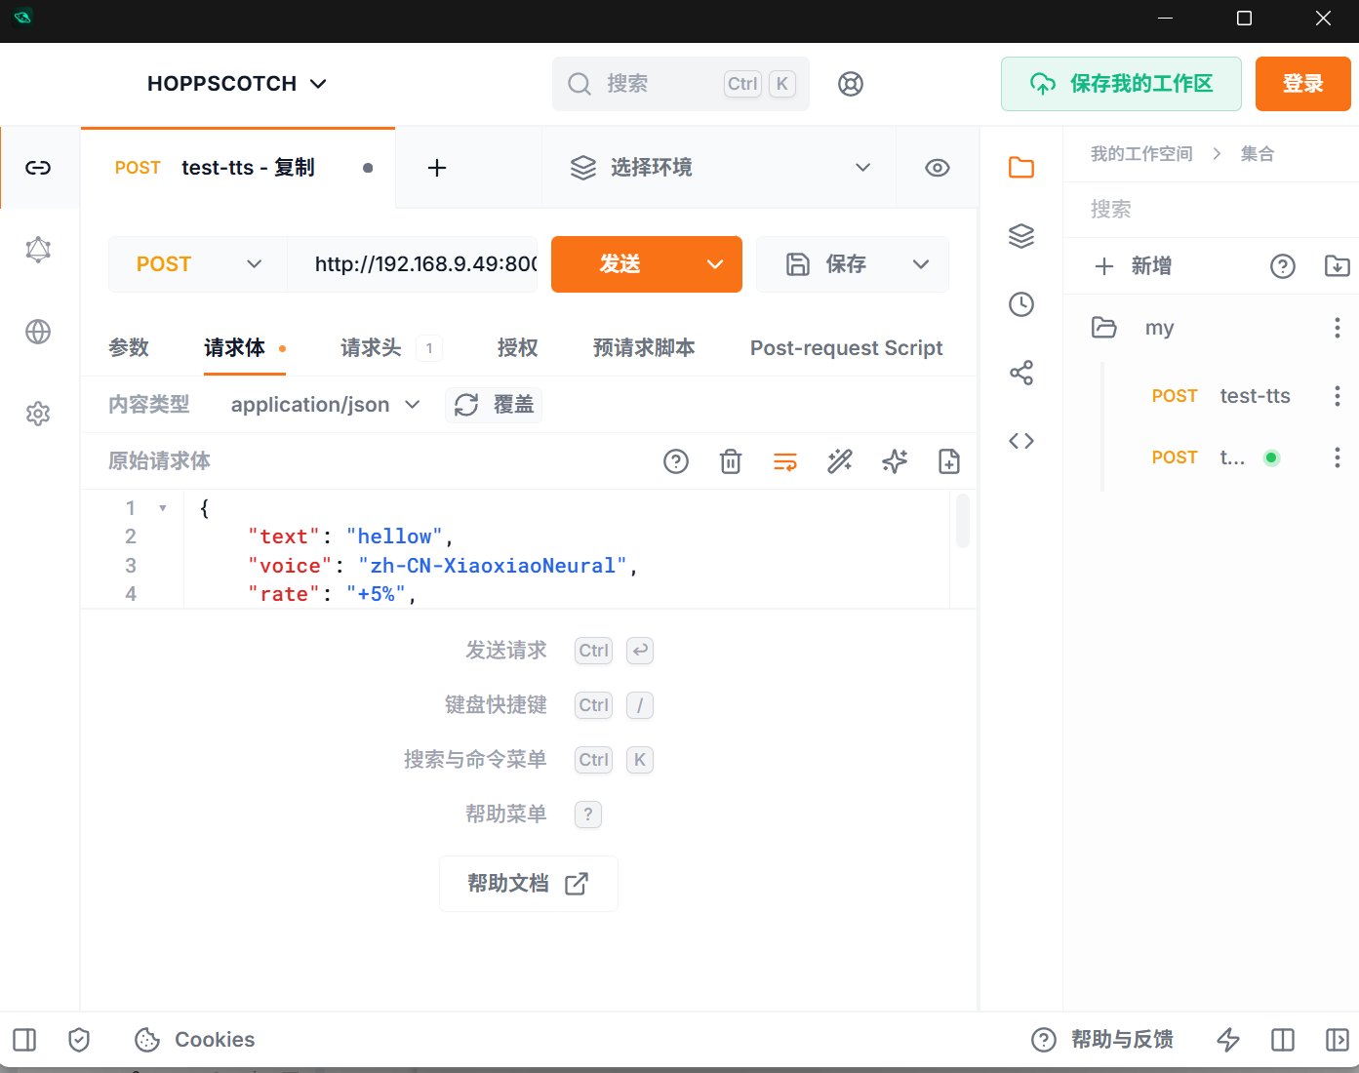This screenshot has width=1359, height=1073.
Task: Open the Environments layers panel icon
Action: click(1021, 236)
